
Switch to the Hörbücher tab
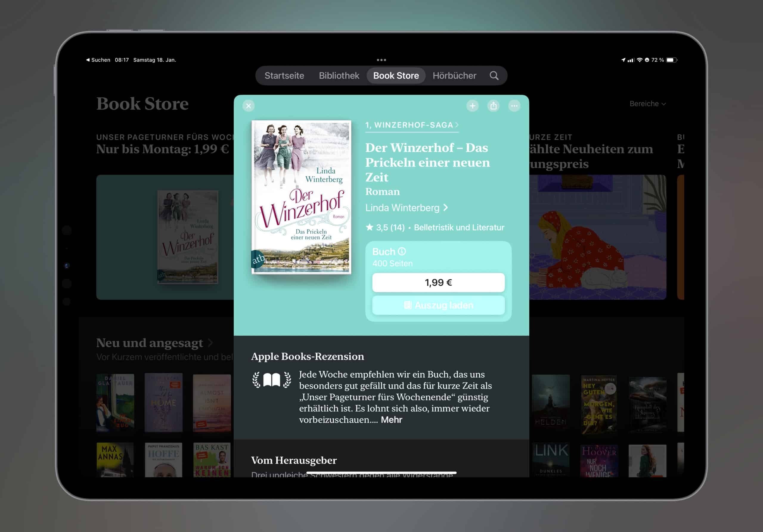click(454, 75)
